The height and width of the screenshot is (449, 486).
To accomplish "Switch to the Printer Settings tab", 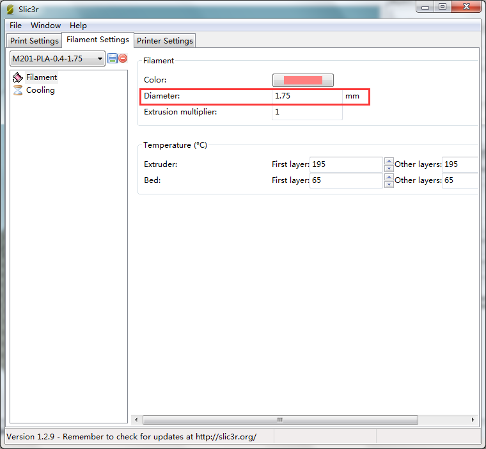I will coord(164,41).
